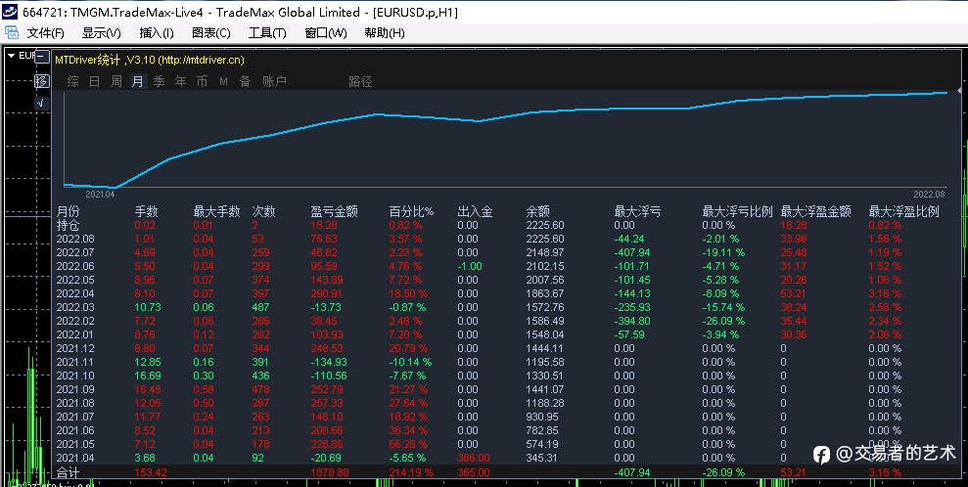Switch to the 日 daily statistics tab
This screenshot has height=487, width=968.
click(95, 81)
